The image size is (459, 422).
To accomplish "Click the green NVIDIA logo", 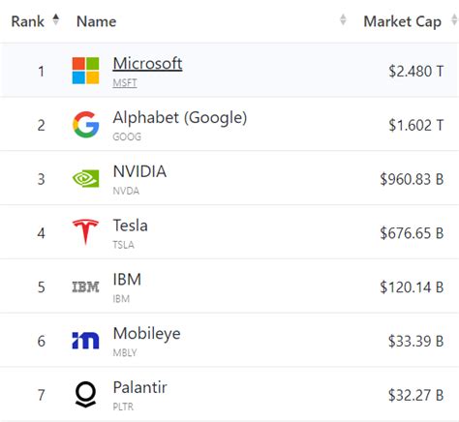I will coord(85,178).
